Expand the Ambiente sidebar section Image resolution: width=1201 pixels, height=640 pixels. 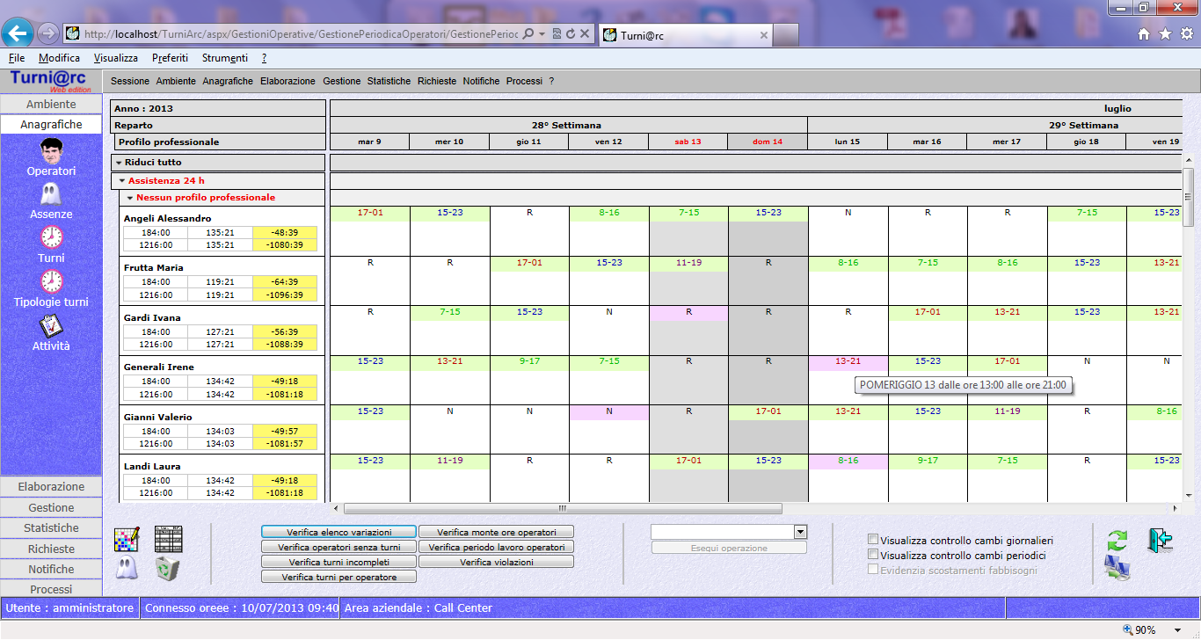(51, 104)
